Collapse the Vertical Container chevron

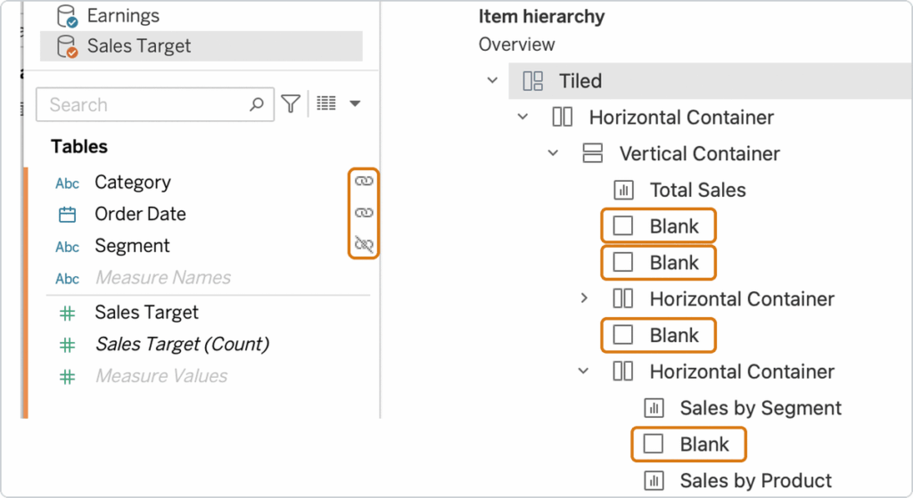(553, 153)
